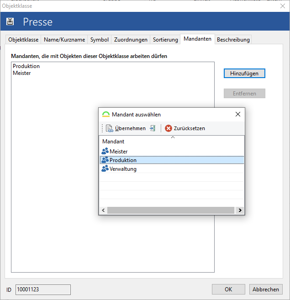Click the scroll right arrow
290x300 pixels.
click(240, 210)
